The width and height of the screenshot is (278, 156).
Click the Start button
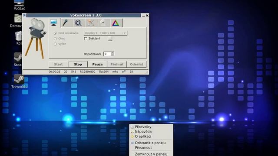click(x=58, y=64)
